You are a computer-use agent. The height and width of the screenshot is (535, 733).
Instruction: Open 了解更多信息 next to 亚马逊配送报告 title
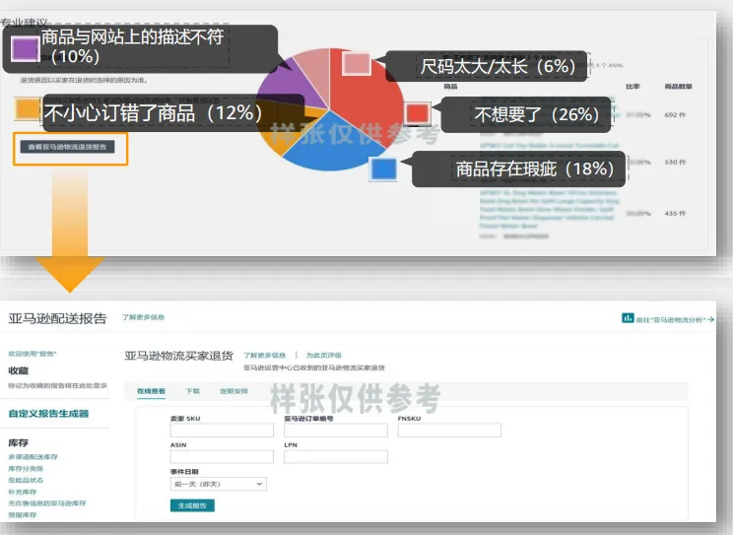pos(143,317)
